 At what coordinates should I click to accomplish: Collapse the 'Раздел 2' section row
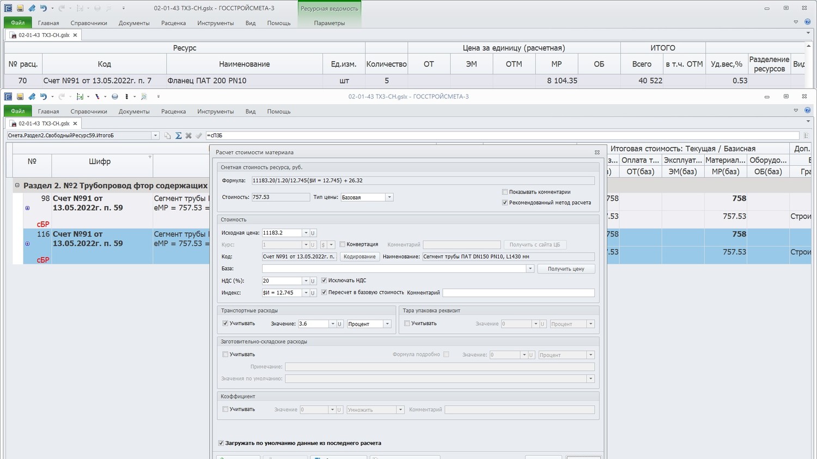17,185
